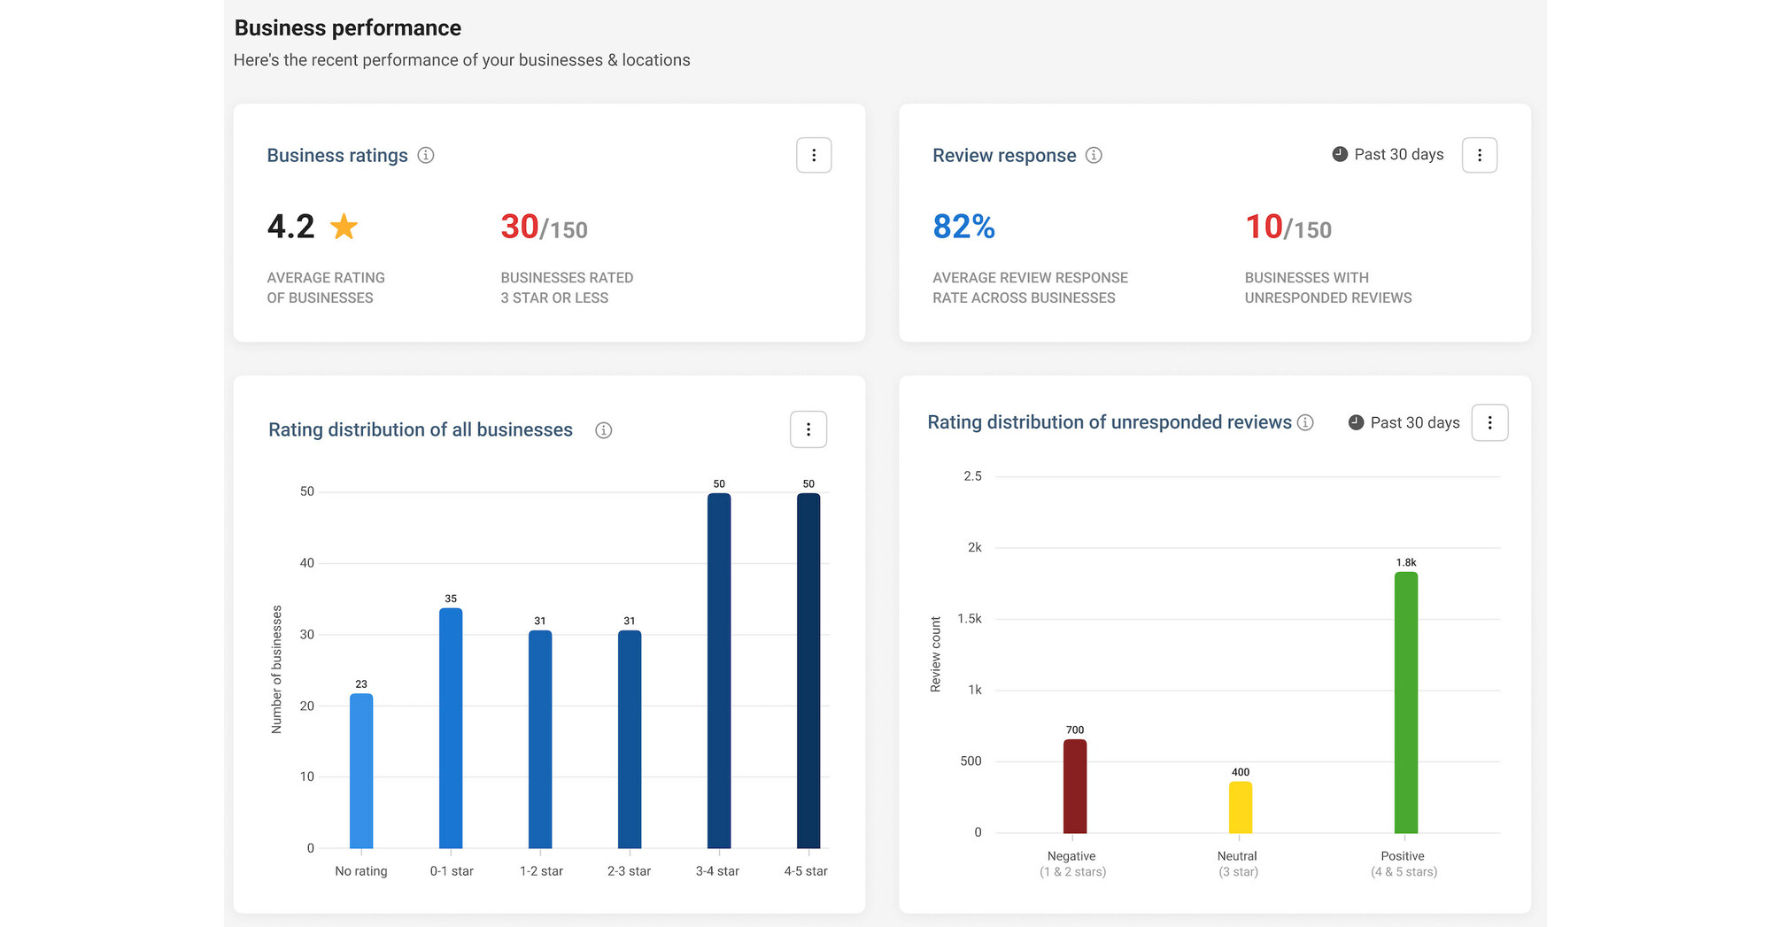Viewport: 1771px width, 927px height.
Task: Click the 2-3 star x-axis label
Action: pos(629,871)
